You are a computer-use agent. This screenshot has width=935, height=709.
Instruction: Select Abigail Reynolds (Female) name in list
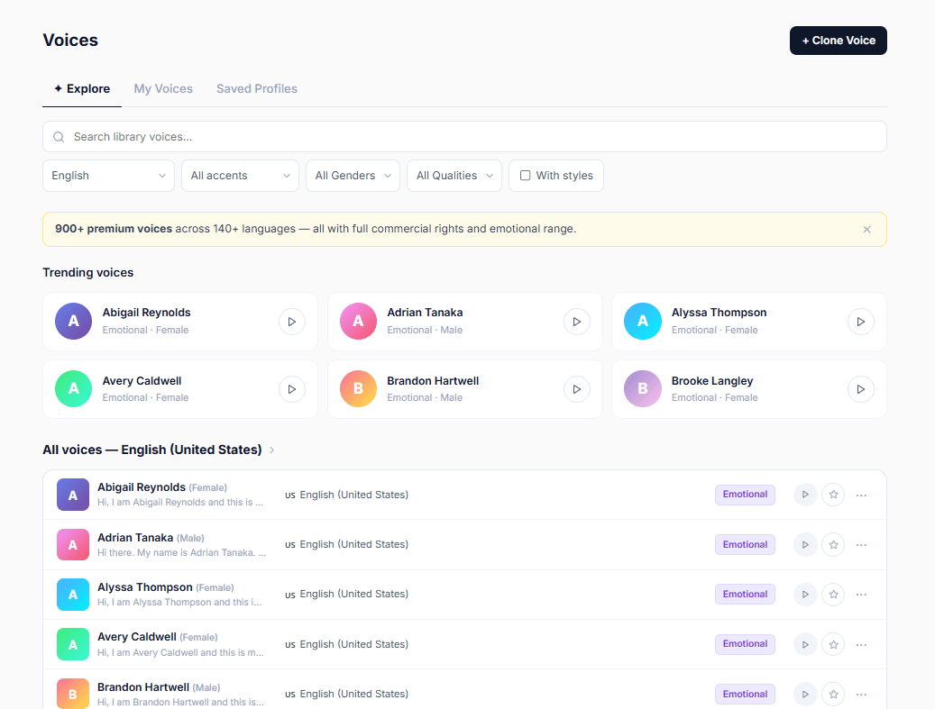(162, 487)
